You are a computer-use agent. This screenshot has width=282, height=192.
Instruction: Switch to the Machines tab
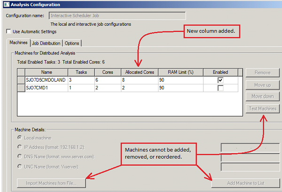(x=18, y=43)
